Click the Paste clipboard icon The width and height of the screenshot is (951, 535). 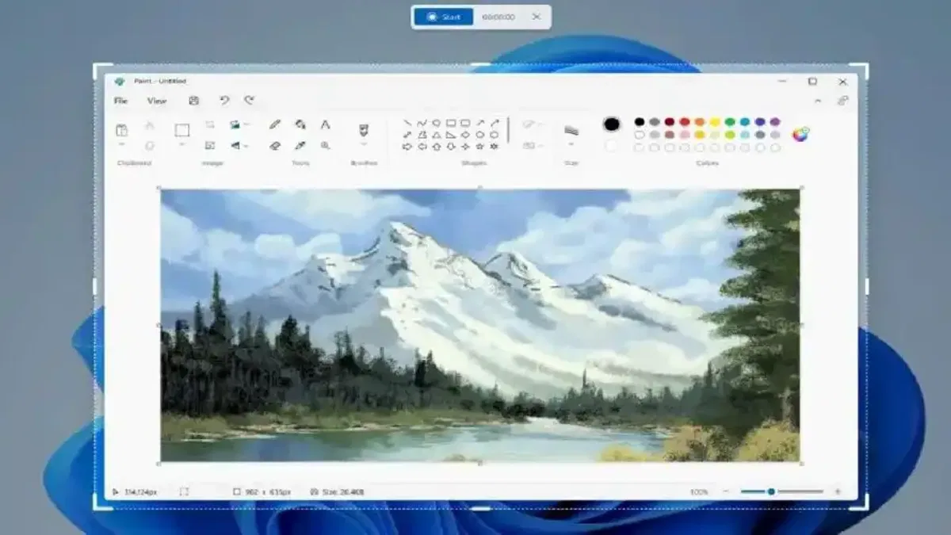tap(121, 130)
